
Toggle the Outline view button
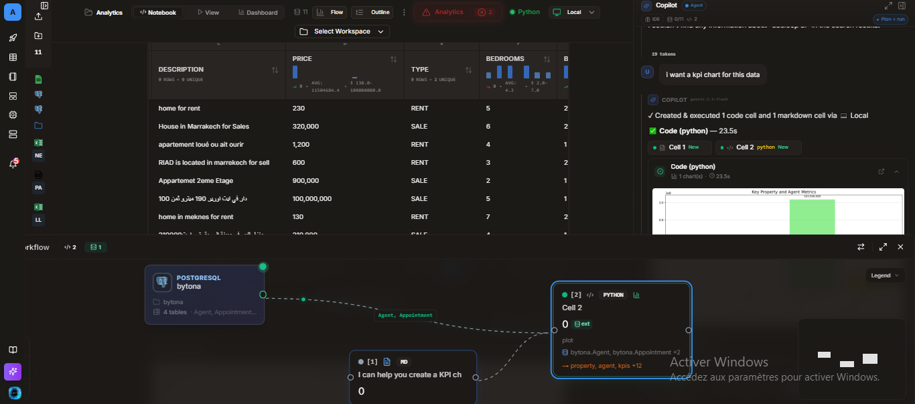[x=374, y=12]
